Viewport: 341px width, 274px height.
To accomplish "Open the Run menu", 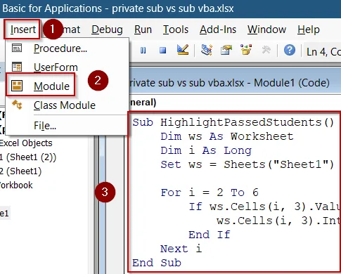I will click(143, 30).
